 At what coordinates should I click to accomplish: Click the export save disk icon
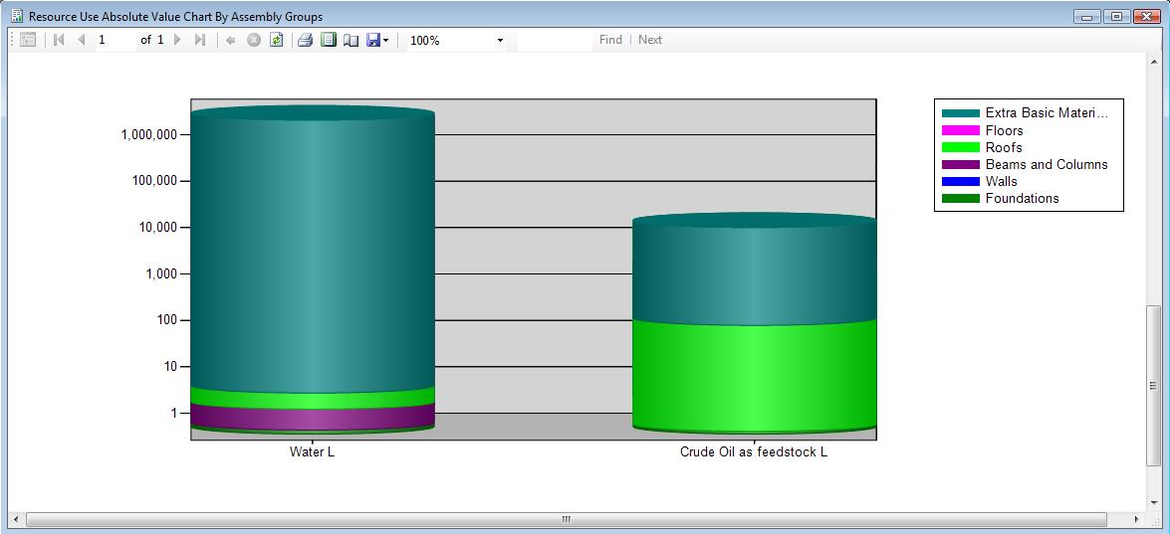click(x=373, y=40)
